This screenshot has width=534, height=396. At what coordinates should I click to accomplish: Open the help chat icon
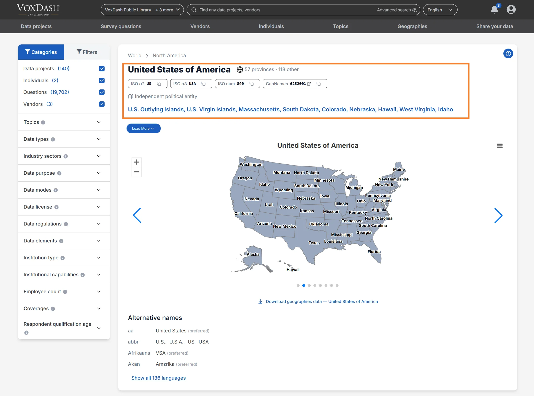coord(508,54)
